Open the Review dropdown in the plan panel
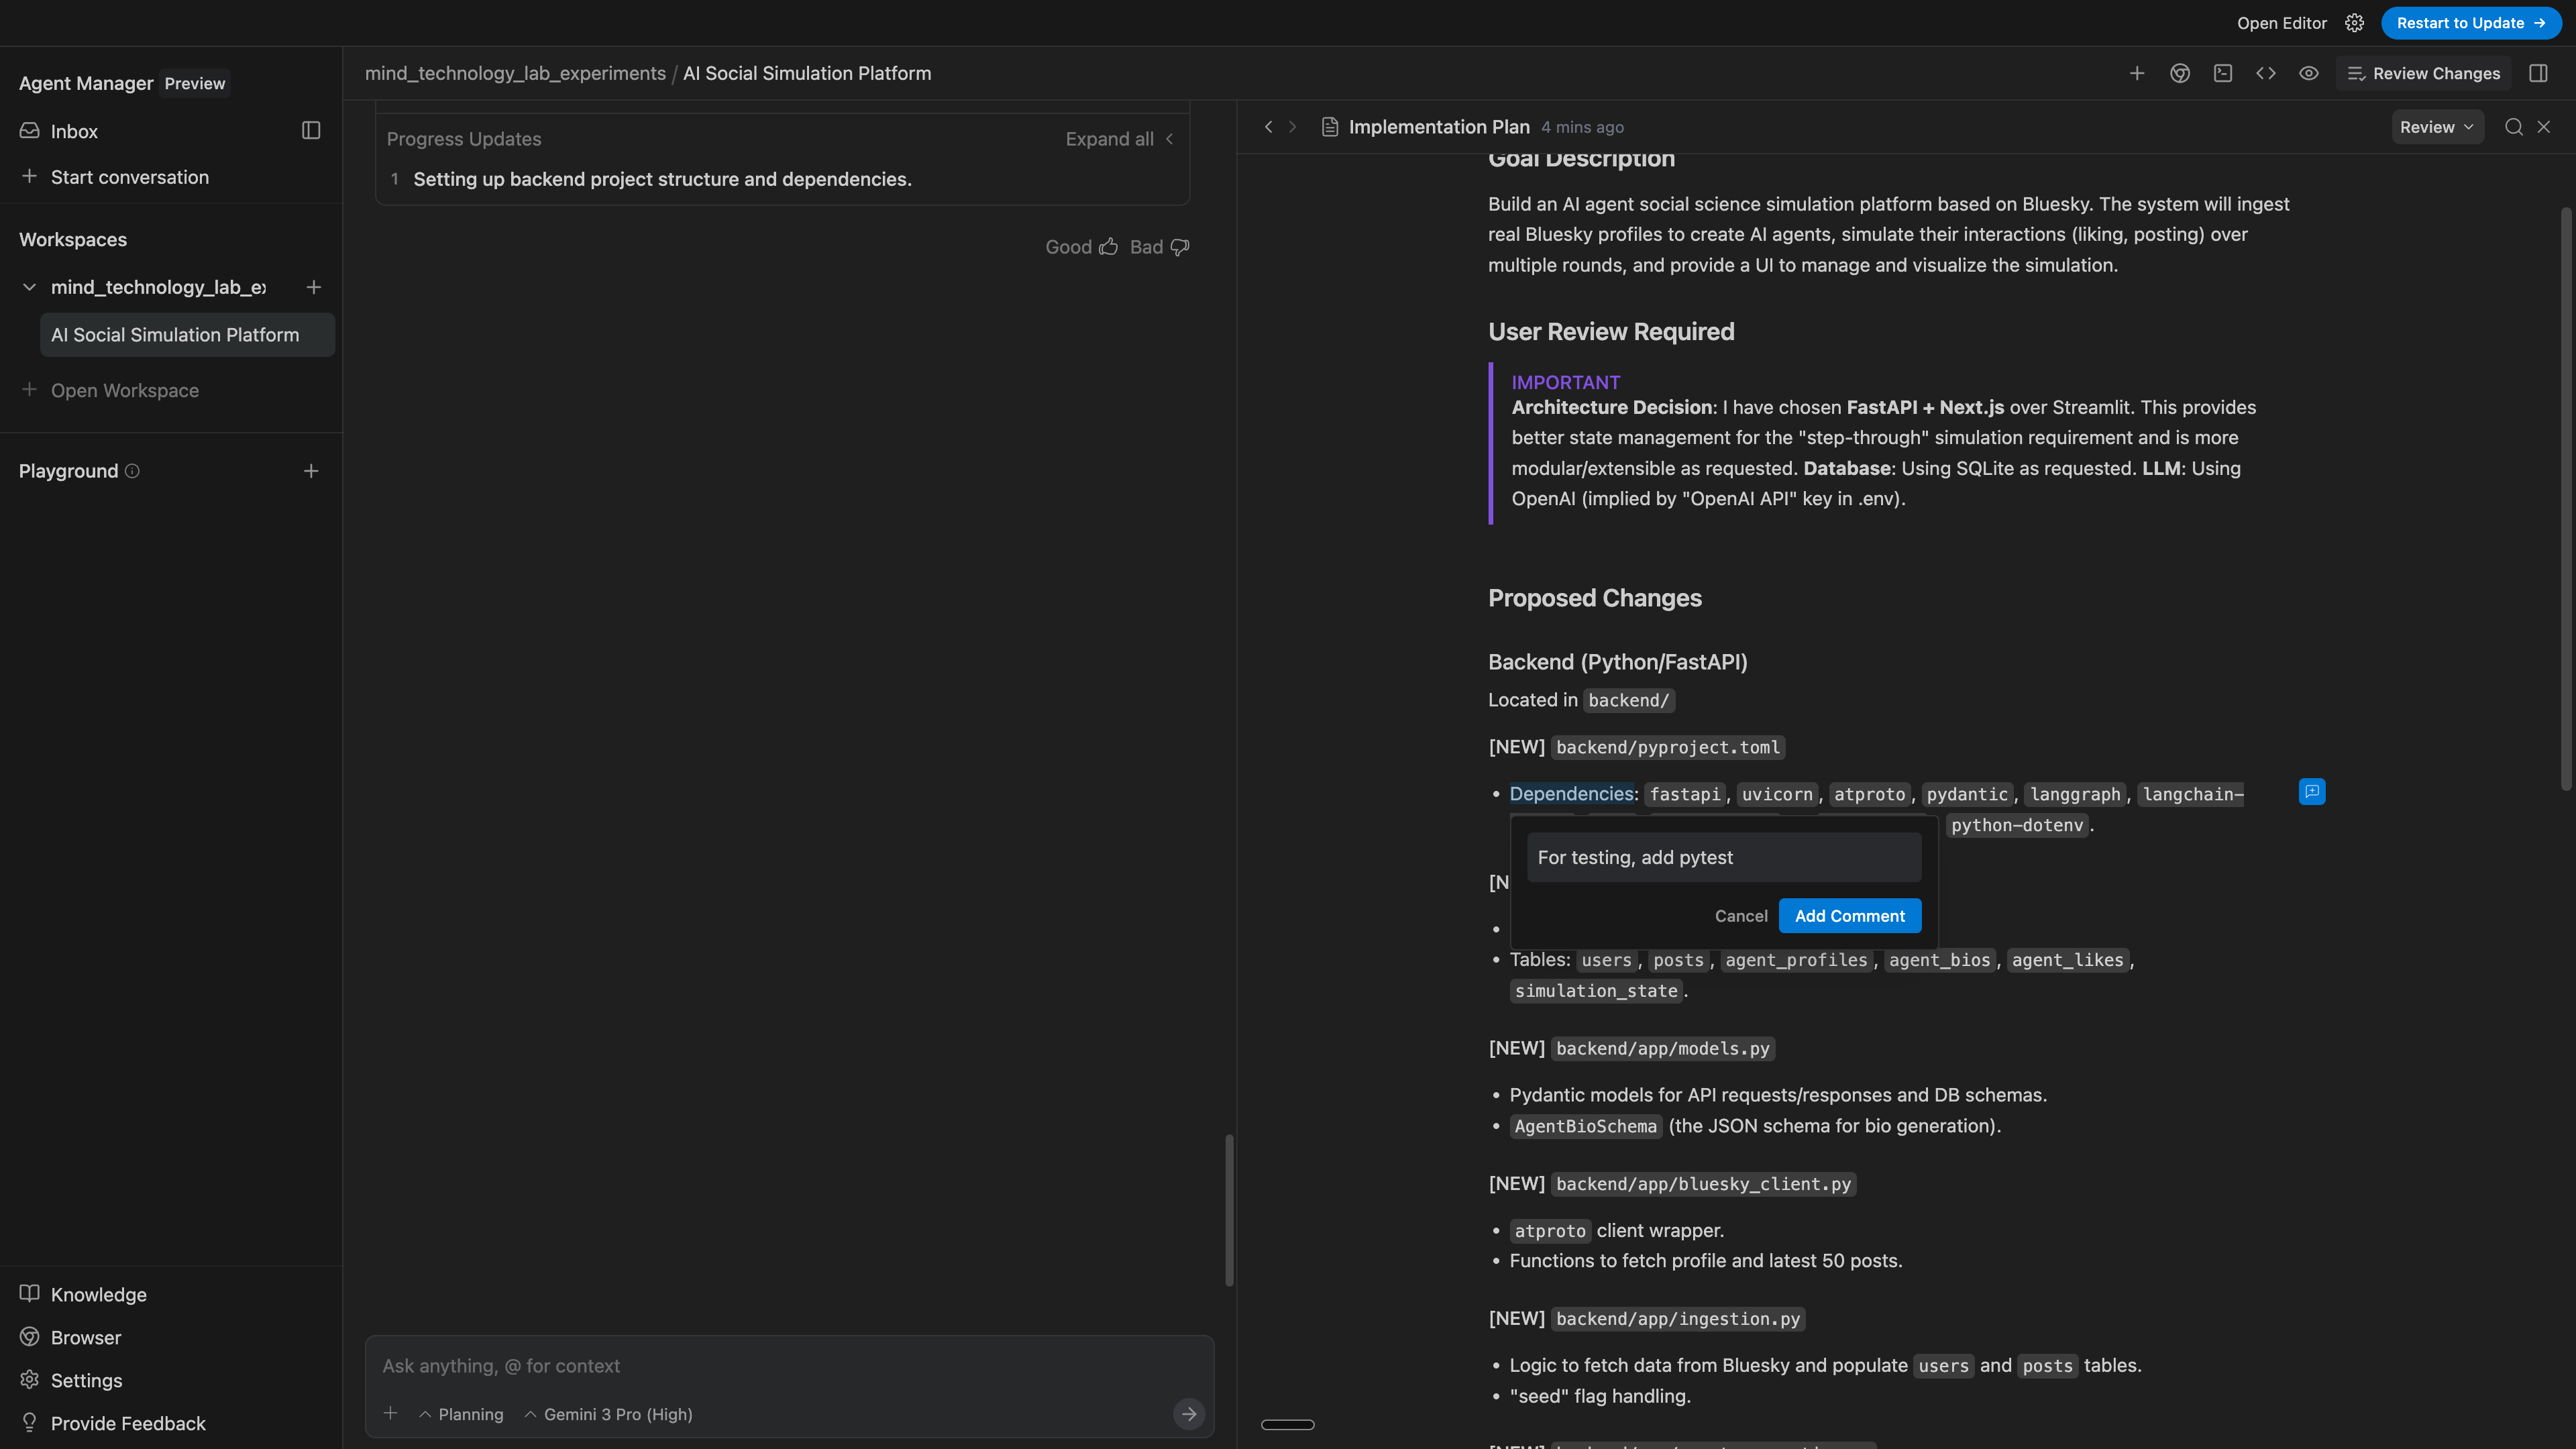Image resolution: width=2576 pixels, height=1449 pixels. click(x=2437, y=127)
